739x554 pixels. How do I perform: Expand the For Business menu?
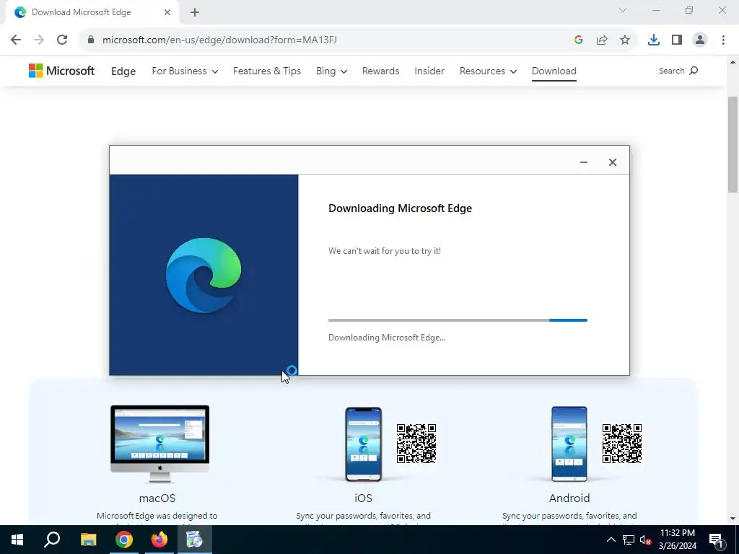point(185,71)
